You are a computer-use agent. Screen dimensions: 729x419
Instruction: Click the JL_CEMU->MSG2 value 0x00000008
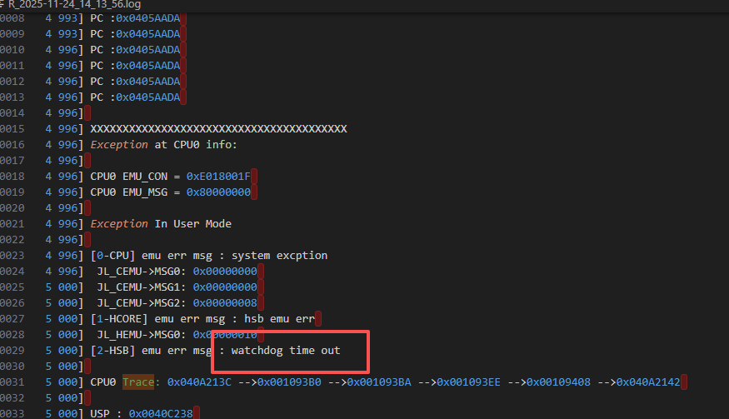point(225,302)
